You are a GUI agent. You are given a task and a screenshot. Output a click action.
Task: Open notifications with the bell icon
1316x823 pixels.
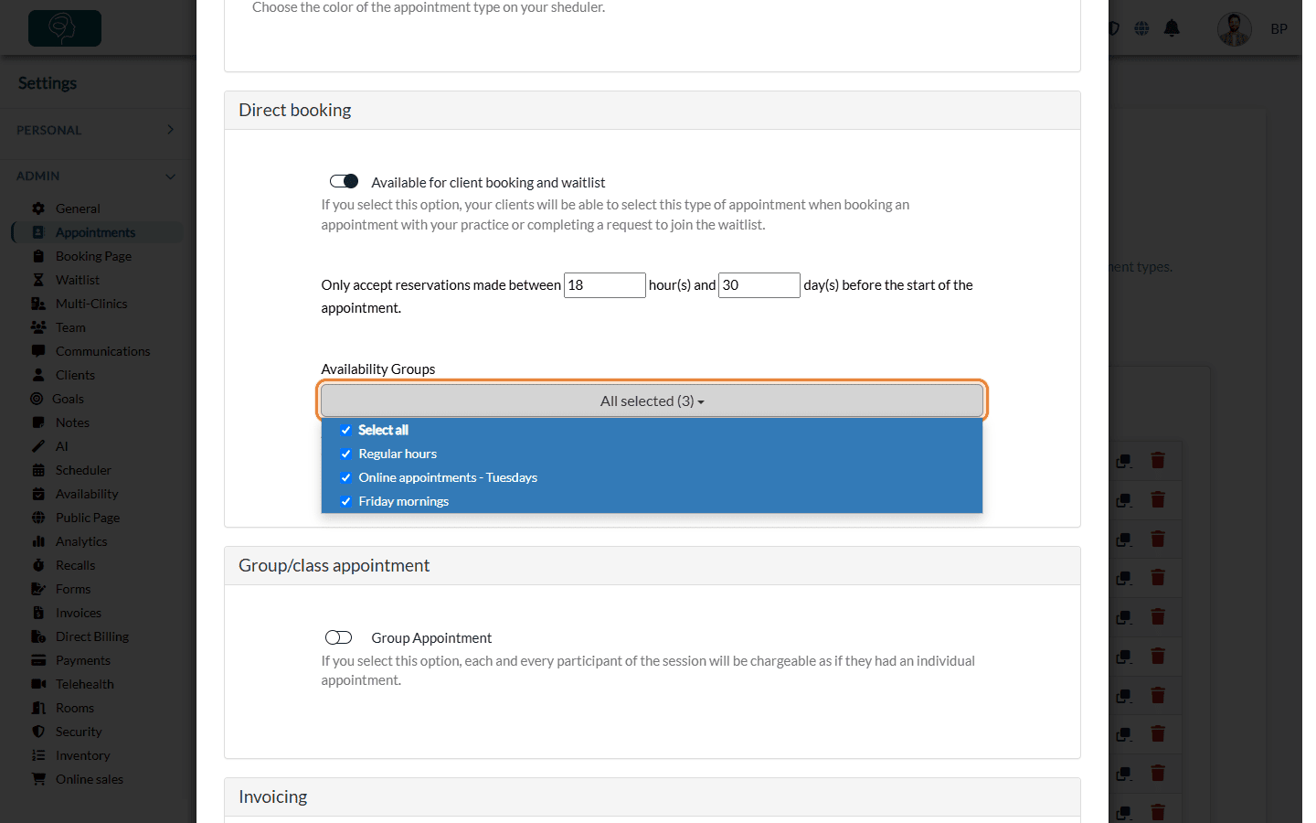(1172, 28)
